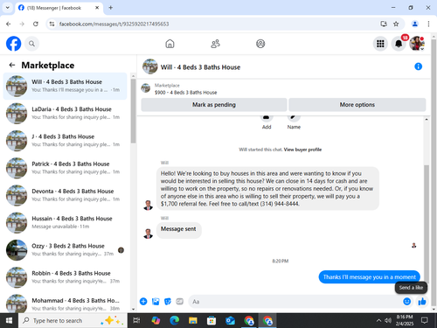
Task: Open the Facebook menu grid icon
Action: pos(380,44)
